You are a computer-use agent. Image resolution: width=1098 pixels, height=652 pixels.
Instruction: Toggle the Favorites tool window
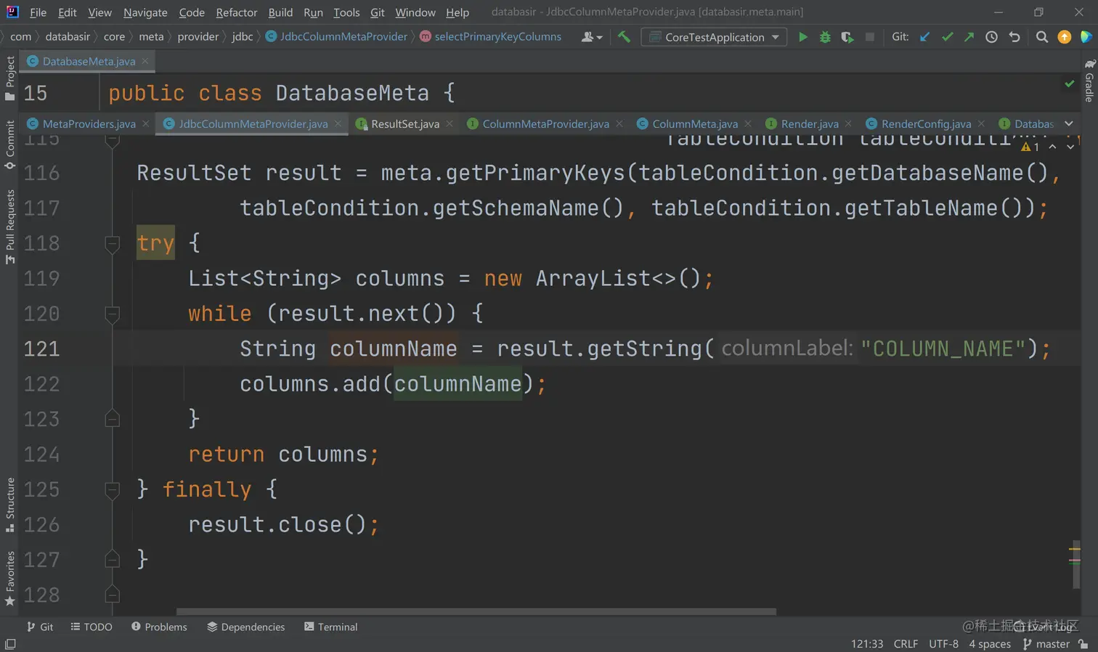(10, 579)
